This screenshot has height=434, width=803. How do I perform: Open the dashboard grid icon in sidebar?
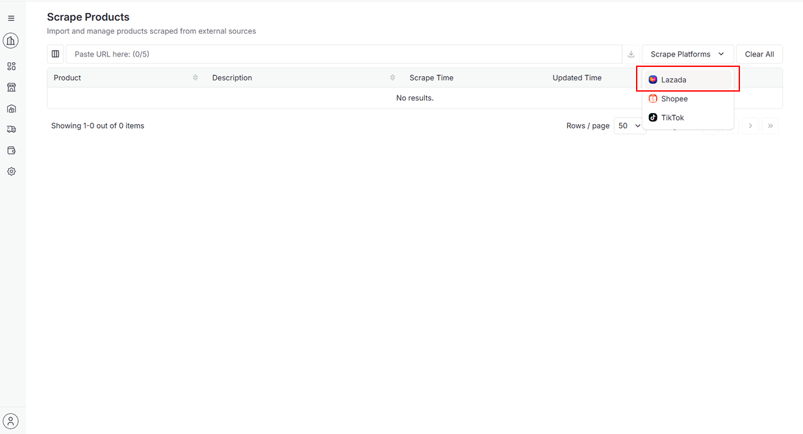[x=11, y=66]
